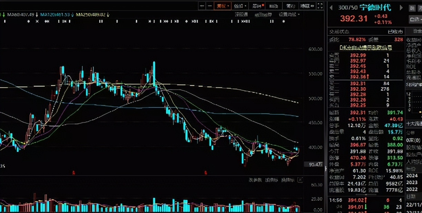Click the day low 388.00

tap(395, 145)
